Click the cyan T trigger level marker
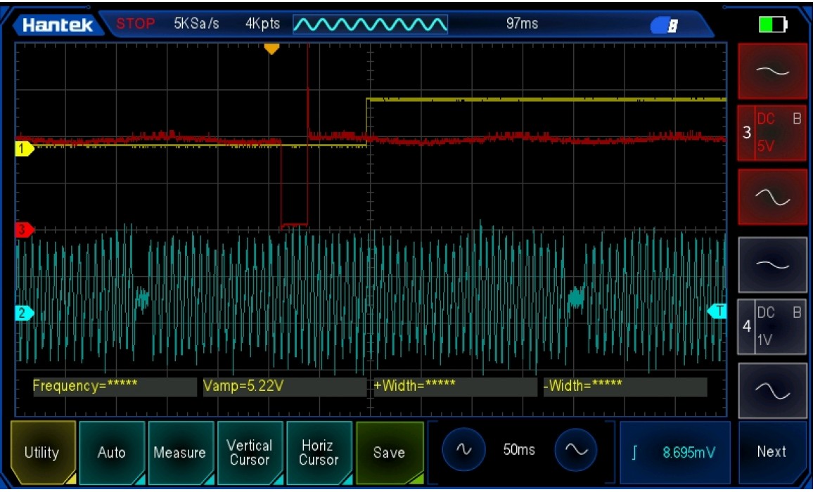This screenshot has width=813, height=492. pyautogui.click(x=717, y=311)
